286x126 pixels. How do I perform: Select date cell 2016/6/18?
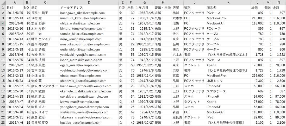point(15,112)
